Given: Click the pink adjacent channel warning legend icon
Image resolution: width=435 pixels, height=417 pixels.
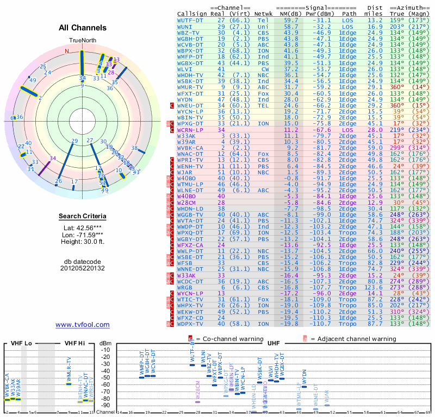Looking at the screenshot, I should (x=305, y=339).
